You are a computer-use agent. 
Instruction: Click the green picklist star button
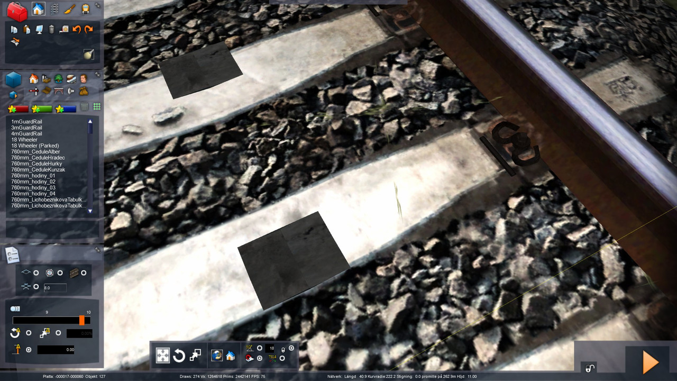(x=42, y=109)
